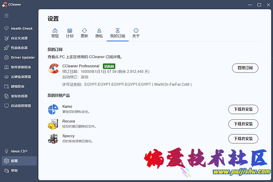Open the hamburger menu in sidebar

[6, 16]
